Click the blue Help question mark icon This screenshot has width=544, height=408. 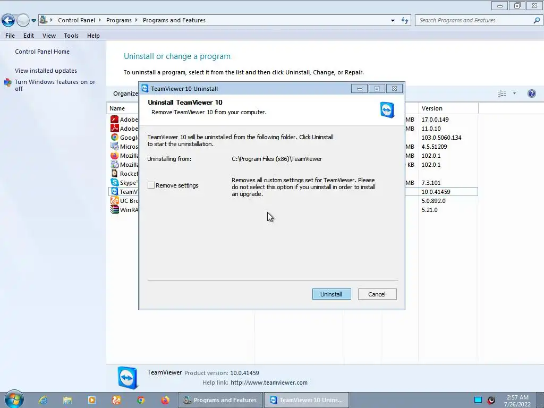click(x=531, y=93)
